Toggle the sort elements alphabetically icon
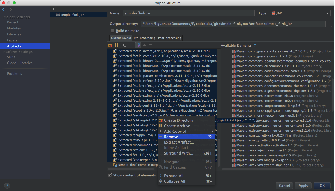The width and height of the screenshot is (335, 191). point(138,45)
